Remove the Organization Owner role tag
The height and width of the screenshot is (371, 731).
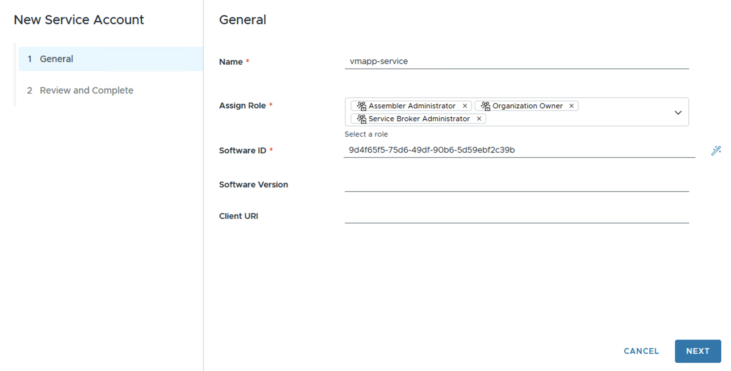[571, 106]
